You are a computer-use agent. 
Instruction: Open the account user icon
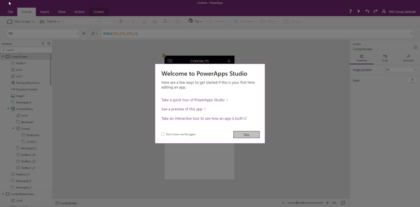point(383,11)
